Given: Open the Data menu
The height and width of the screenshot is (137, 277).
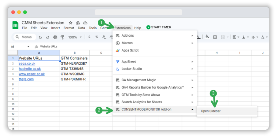Looking at the screenshot, I should tap(82, 28).
